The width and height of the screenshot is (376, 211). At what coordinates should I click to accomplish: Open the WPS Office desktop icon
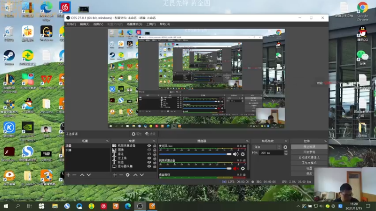(46, 82)
